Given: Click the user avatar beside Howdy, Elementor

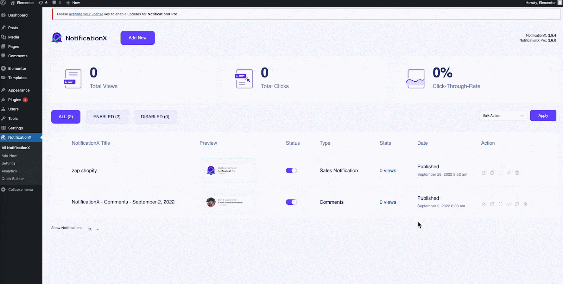Looking at the screenshot, I should coord(560,2).
